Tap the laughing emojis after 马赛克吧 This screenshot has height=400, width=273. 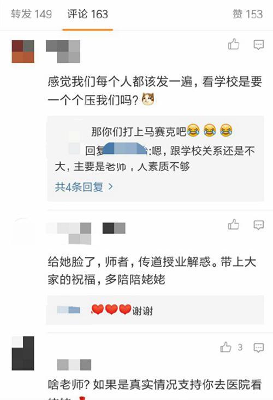pyautogui.click(x=210, y=131)
